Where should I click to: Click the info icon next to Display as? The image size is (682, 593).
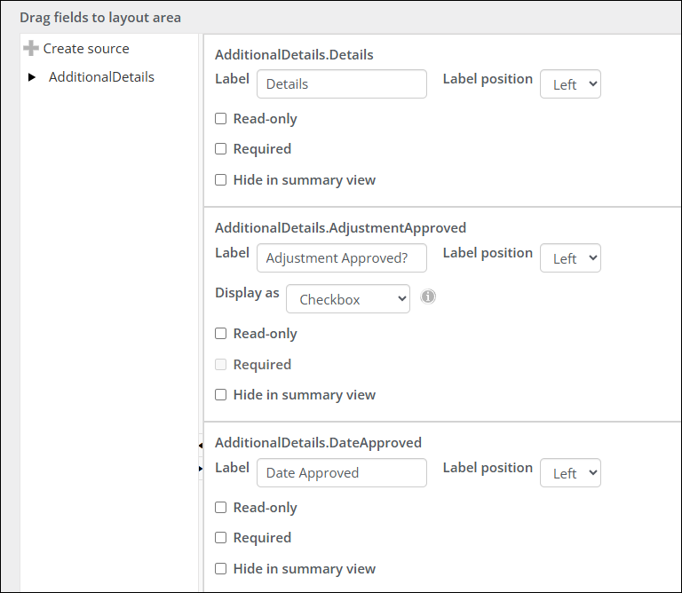coord(428,296)
